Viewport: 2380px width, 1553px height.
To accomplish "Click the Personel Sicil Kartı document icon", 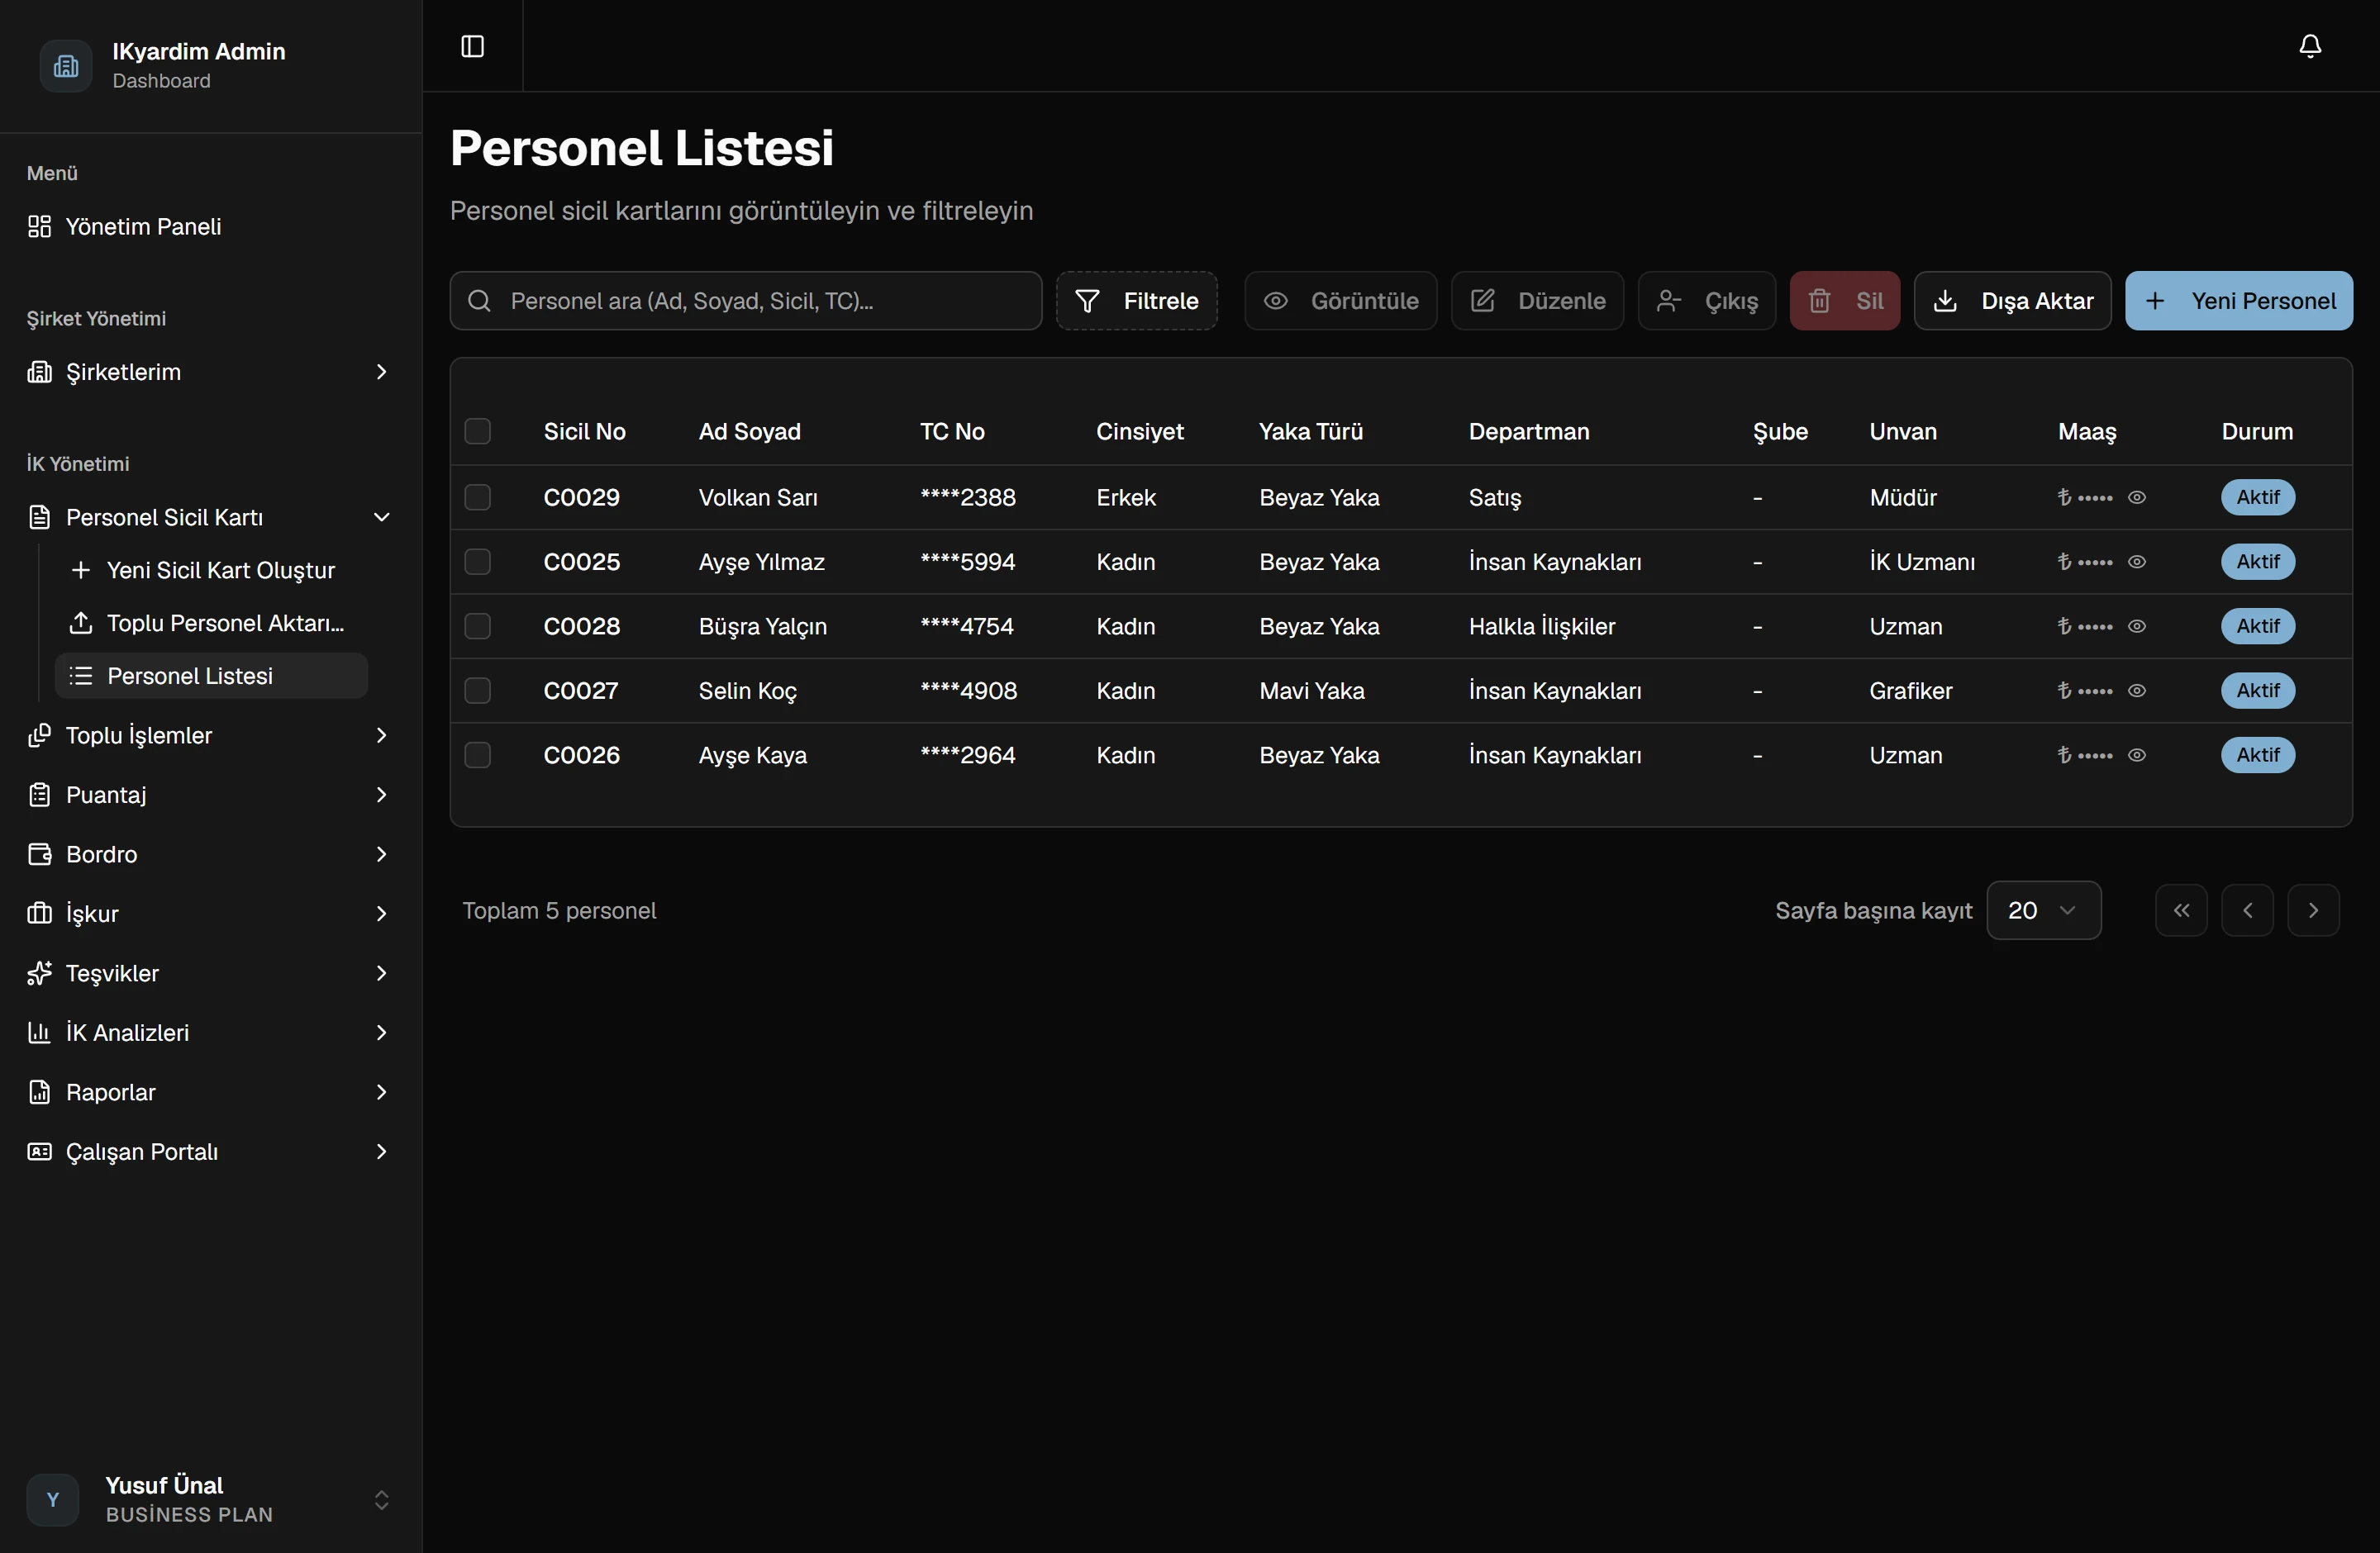I will pos(39,518).
